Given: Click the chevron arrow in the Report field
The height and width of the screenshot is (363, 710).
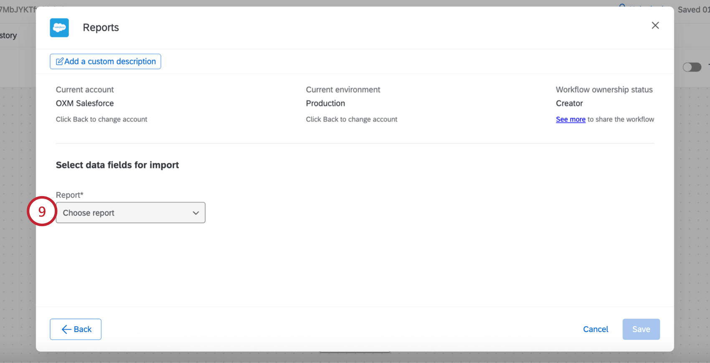Looking at the screenshot, I should (x=196, y=213).
